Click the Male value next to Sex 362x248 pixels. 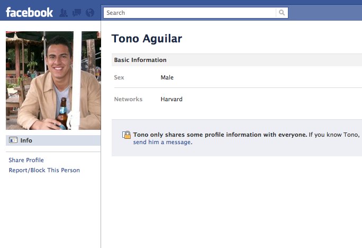tap(167, 77)
